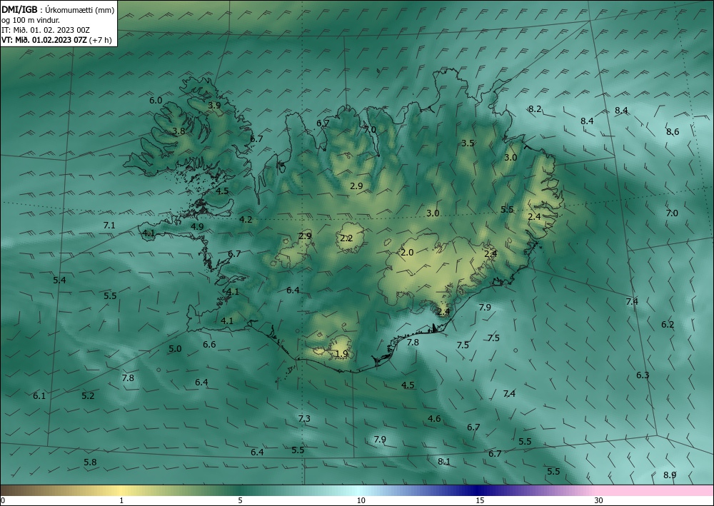Click the 3.8 value on the map
714x506 pixels.
(178, 131)
